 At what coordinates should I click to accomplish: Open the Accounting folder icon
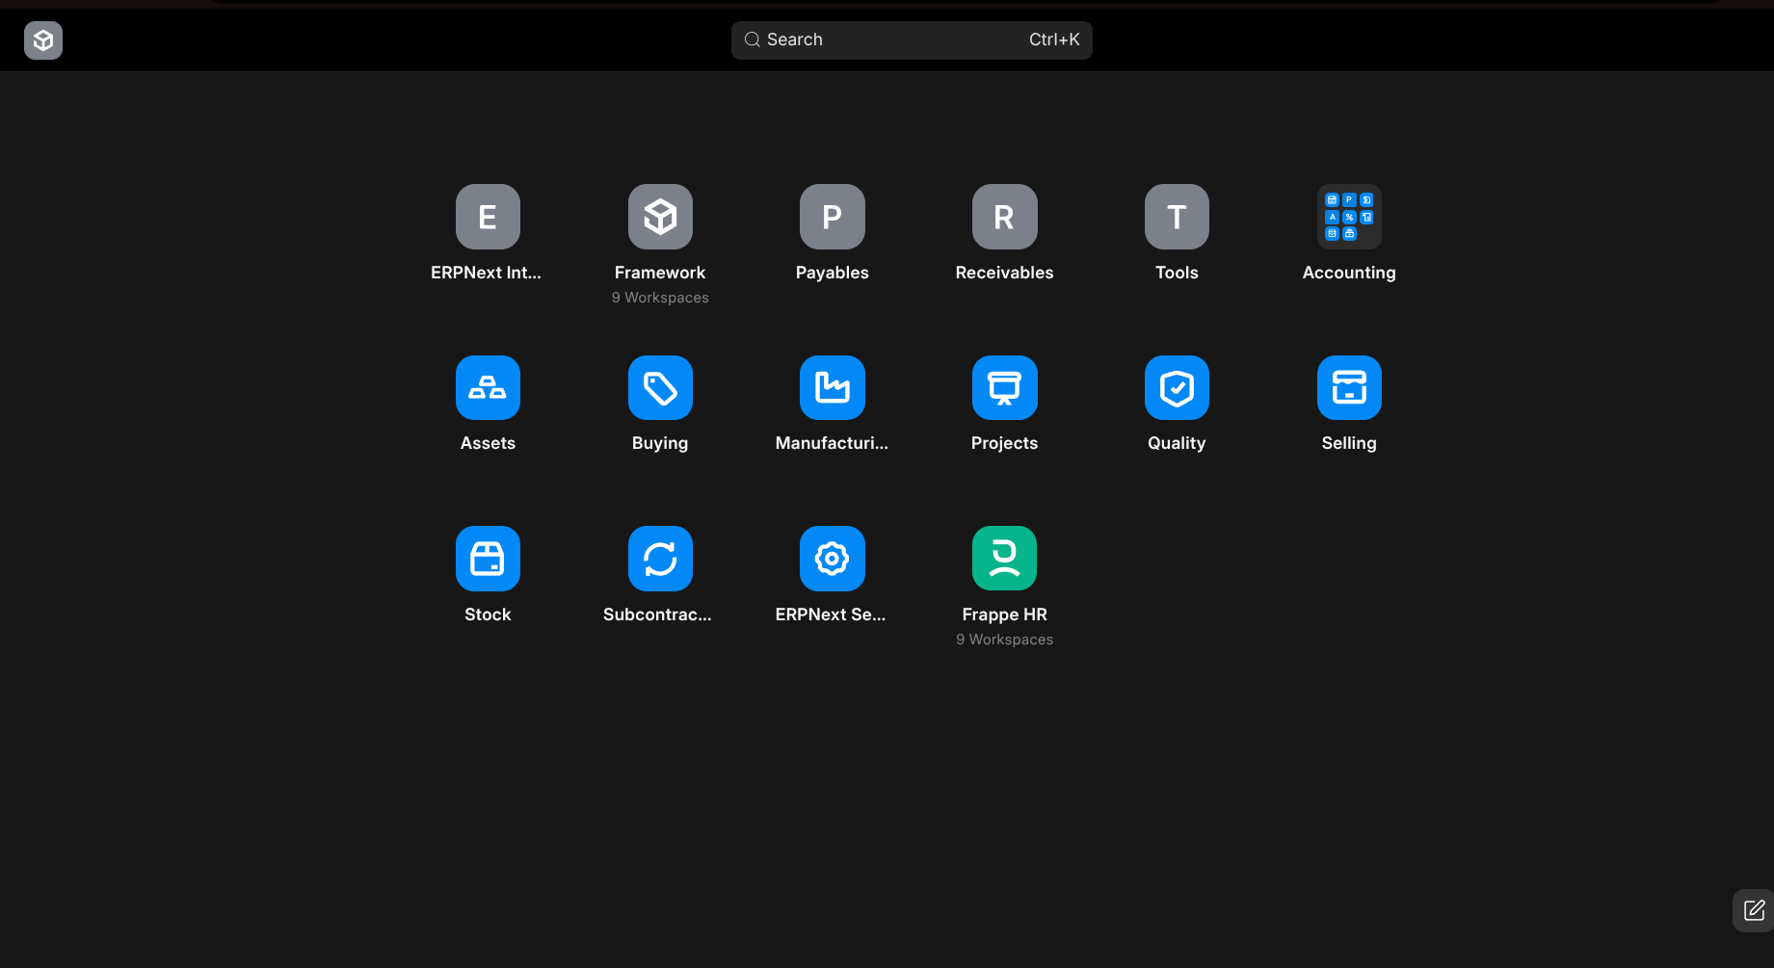click(1349, 217)
